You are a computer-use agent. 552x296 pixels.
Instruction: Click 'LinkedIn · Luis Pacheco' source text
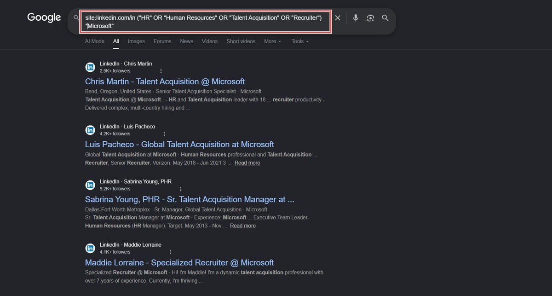coord(127,127)
